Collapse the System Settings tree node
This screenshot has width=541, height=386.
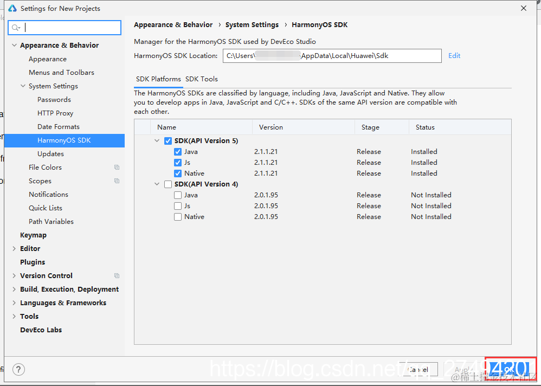(23, 86)
